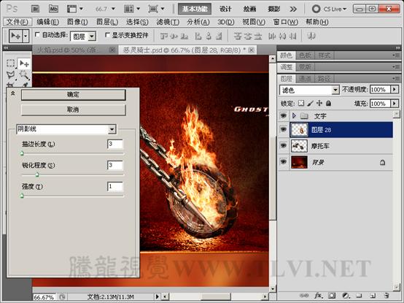Click the 描边长度 value field
Image resolution: width=404 pixels, height=303 pixels.
click(115, 144)
